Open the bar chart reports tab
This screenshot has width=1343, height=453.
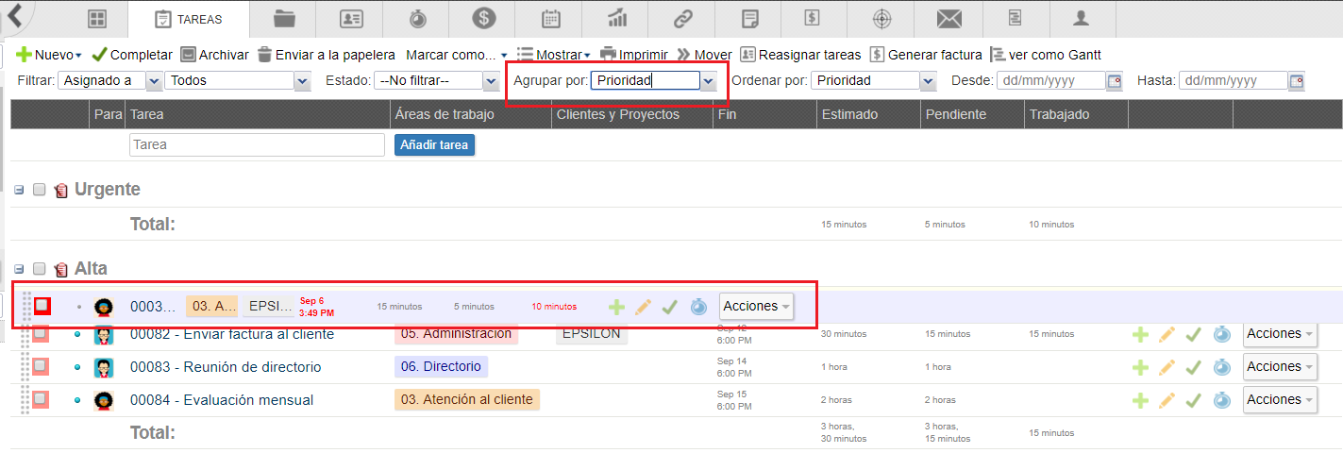[617, 19]
